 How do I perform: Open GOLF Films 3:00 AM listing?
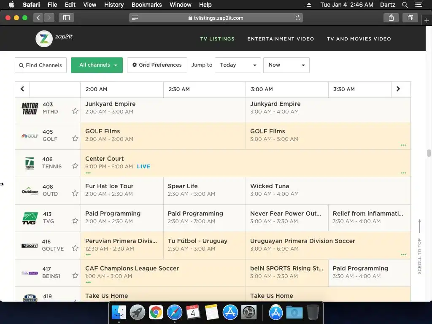pyautogui.click(x=328, y=136)
